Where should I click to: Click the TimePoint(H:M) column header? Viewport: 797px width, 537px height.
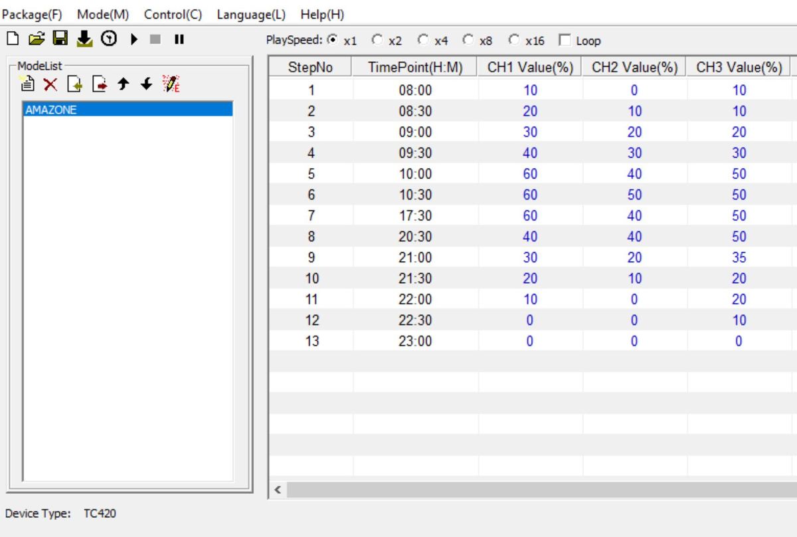[x=415, y=67]
